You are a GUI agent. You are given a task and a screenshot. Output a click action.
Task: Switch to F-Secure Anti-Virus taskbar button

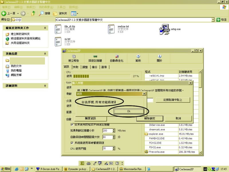pos(49,169)
